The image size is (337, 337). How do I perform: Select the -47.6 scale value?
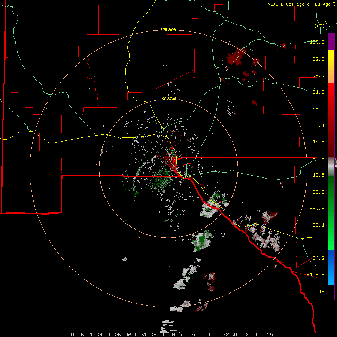point(317,209)
